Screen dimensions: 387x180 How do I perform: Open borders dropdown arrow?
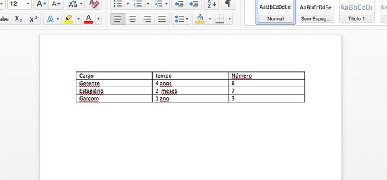pos(230,19)
